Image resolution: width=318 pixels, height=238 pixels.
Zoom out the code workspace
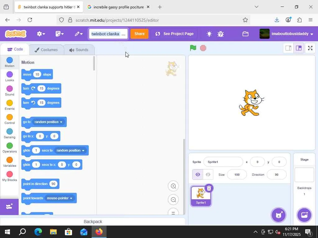coord(173,200)
